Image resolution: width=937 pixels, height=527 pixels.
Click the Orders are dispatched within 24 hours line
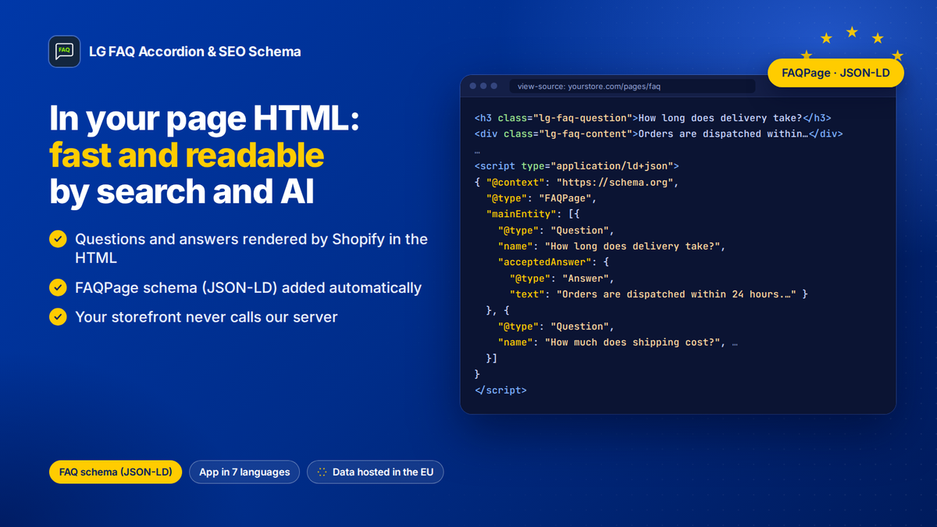coord(658,294)
